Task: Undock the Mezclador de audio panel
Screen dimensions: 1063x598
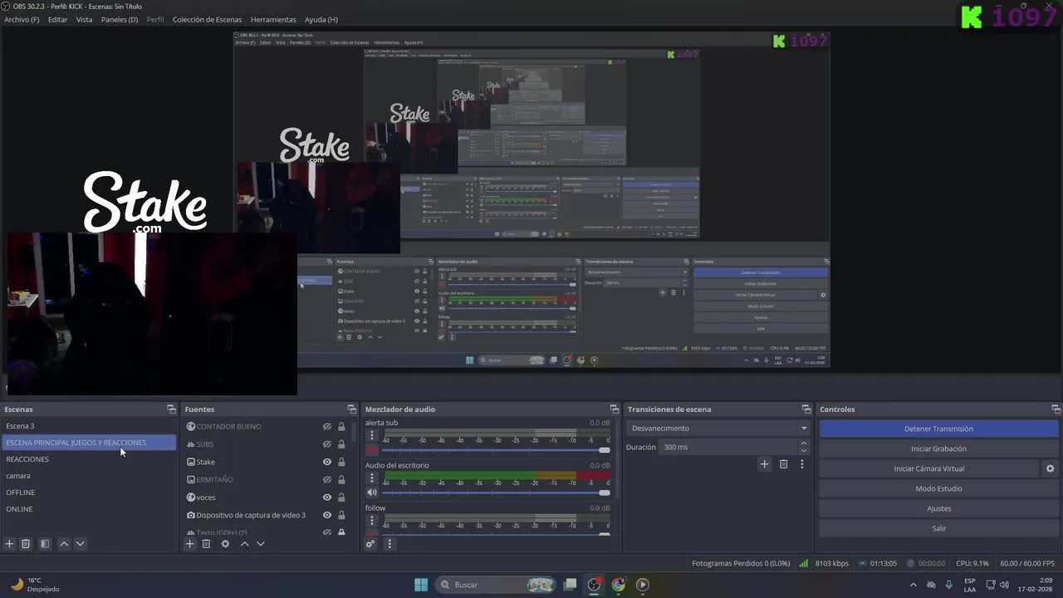Action: [615, 409]
